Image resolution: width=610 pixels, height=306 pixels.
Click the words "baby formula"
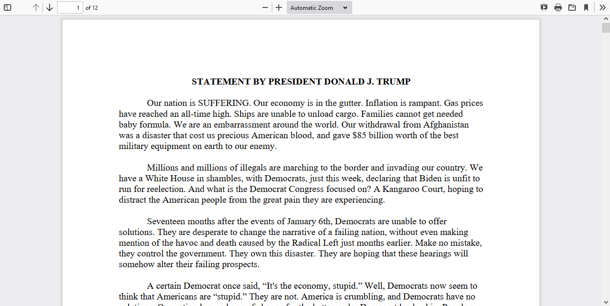[144, 125]
